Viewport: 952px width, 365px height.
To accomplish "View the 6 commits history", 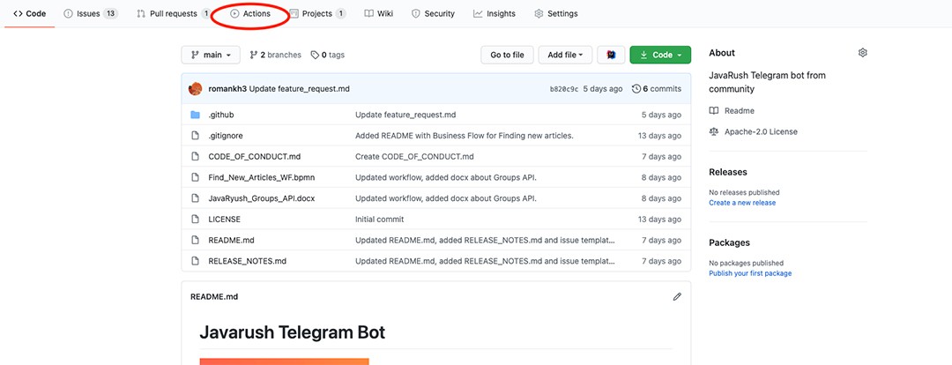I will [657, 89].
